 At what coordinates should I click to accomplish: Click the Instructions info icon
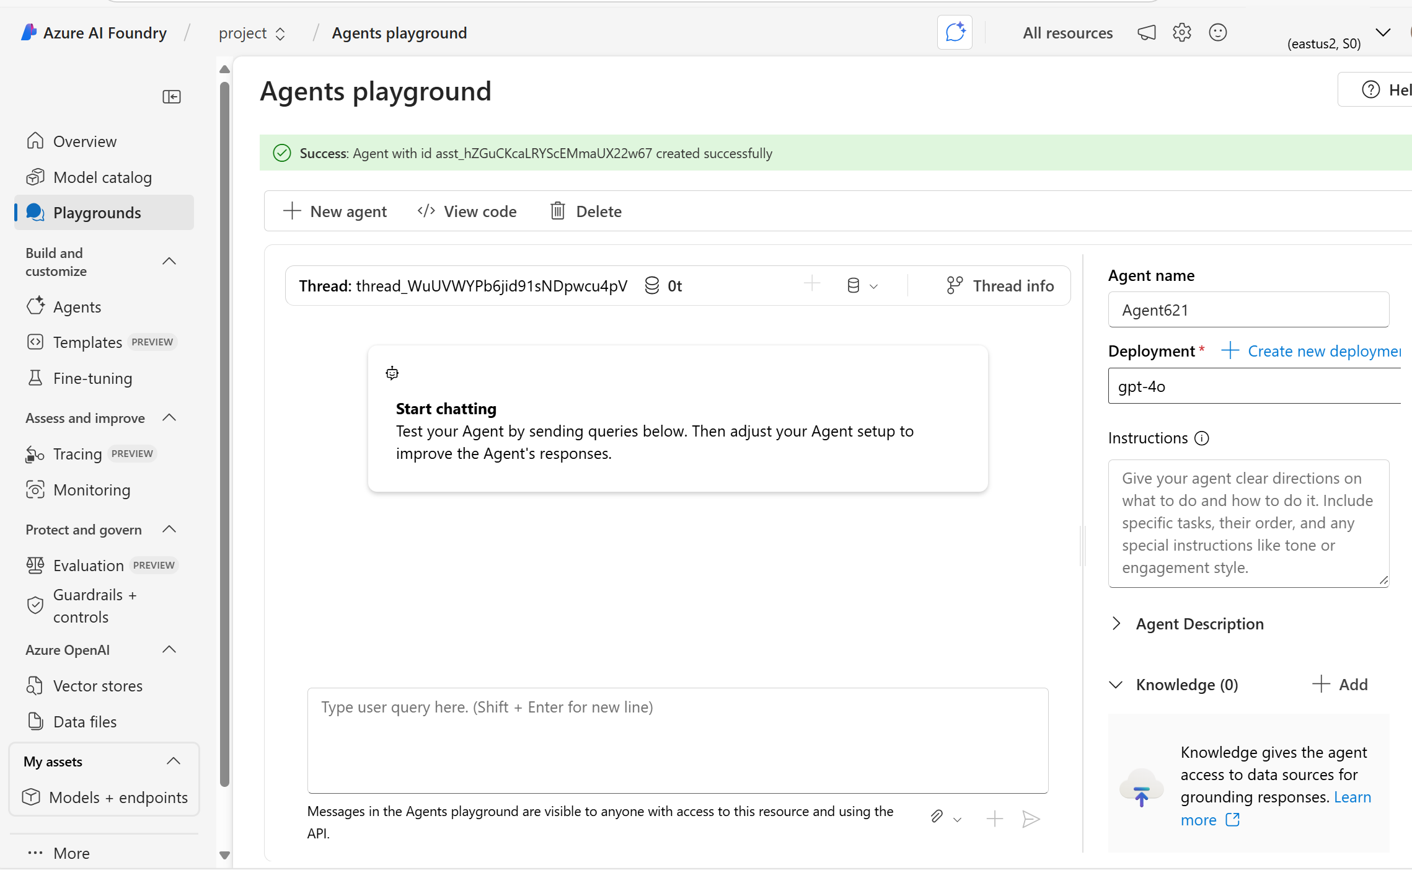pyautogui.click(x=1202, y=438)
